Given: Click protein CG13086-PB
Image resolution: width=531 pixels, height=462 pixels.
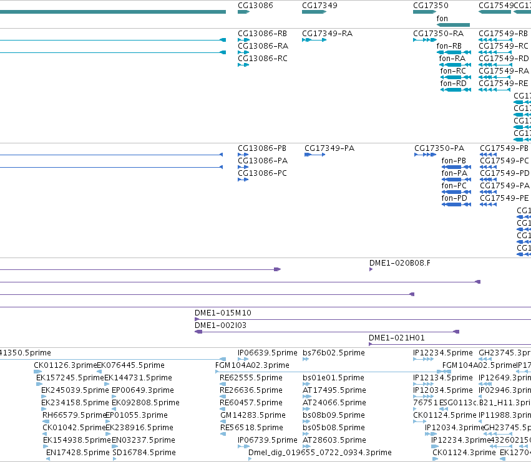Looking at the screenshot, I should tap(262, 148).
